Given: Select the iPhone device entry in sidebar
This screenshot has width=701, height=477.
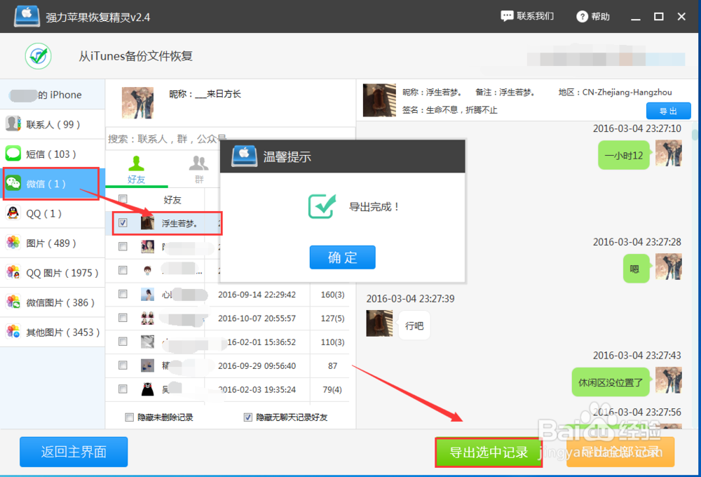Looking at the screenshot, I should pos(53,95).
